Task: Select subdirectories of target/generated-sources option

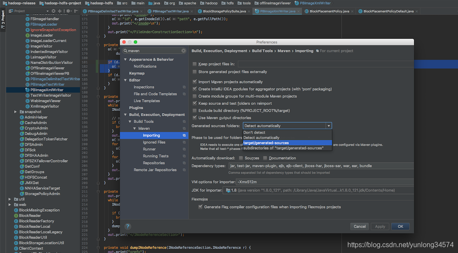Action: 288,148
